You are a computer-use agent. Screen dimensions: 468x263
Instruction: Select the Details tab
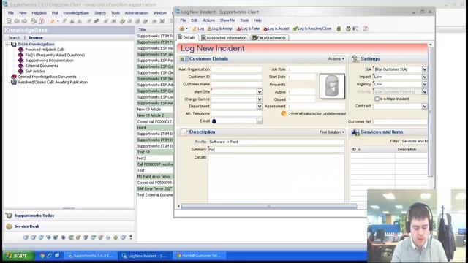(186, 37)
